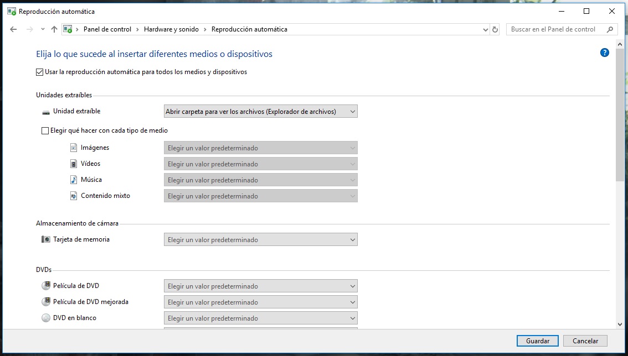Click the Tarjeta de memoria camera icon

point(46,239)
